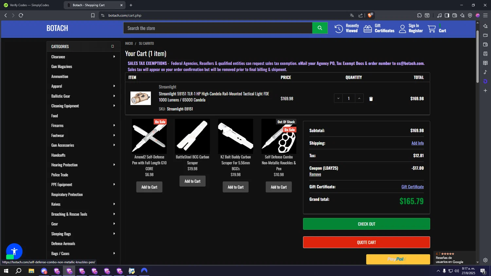Expand the Clearance category arrow
Image resolution: width=491 pixels, height=276 pixels.
114,57
